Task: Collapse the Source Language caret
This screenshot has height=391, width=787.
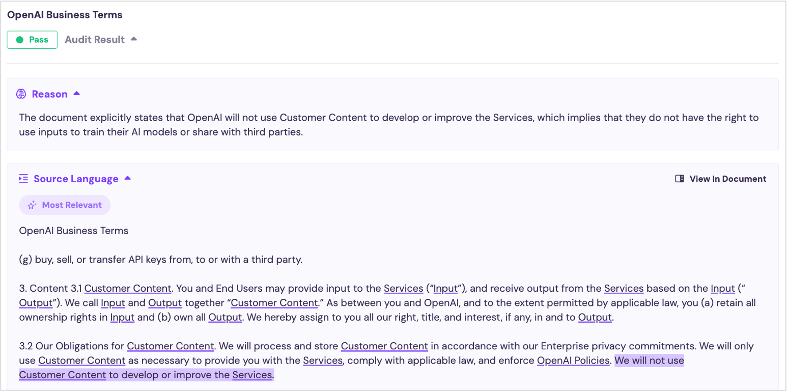Action: (x=128, y=178)
